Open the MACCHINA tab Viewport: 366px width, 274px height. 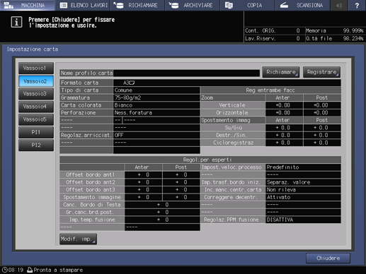[x=28, y=5]
